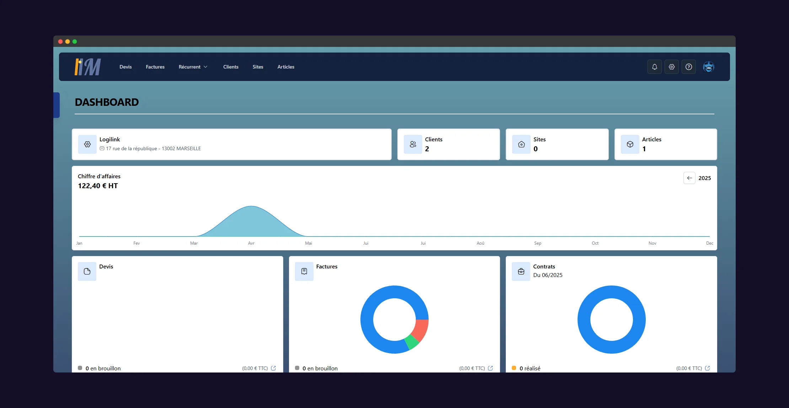Click the Logilink company gear icon
This screenshot has height=408, width=789.
click(x=87, y=144)
